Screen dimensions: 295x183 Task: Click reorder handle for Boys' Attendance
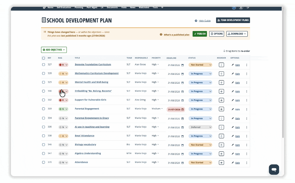[x=221, y=136]
